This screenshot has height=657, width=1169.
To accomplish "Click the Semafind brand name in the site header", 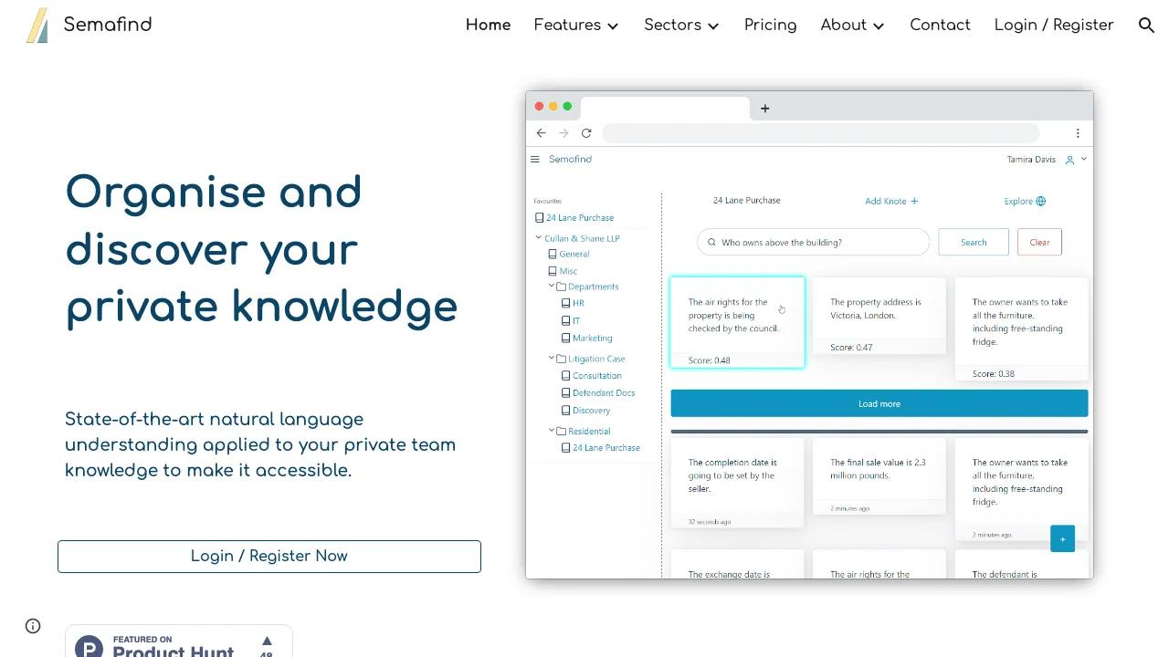I will (108, 25).
